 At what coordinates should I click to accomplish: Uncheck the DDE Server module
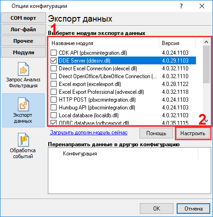coord(53,61)
